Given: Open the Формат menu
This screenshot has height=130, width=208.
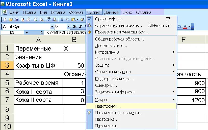Looking at the screenshot, I should [x=76, y=12].
